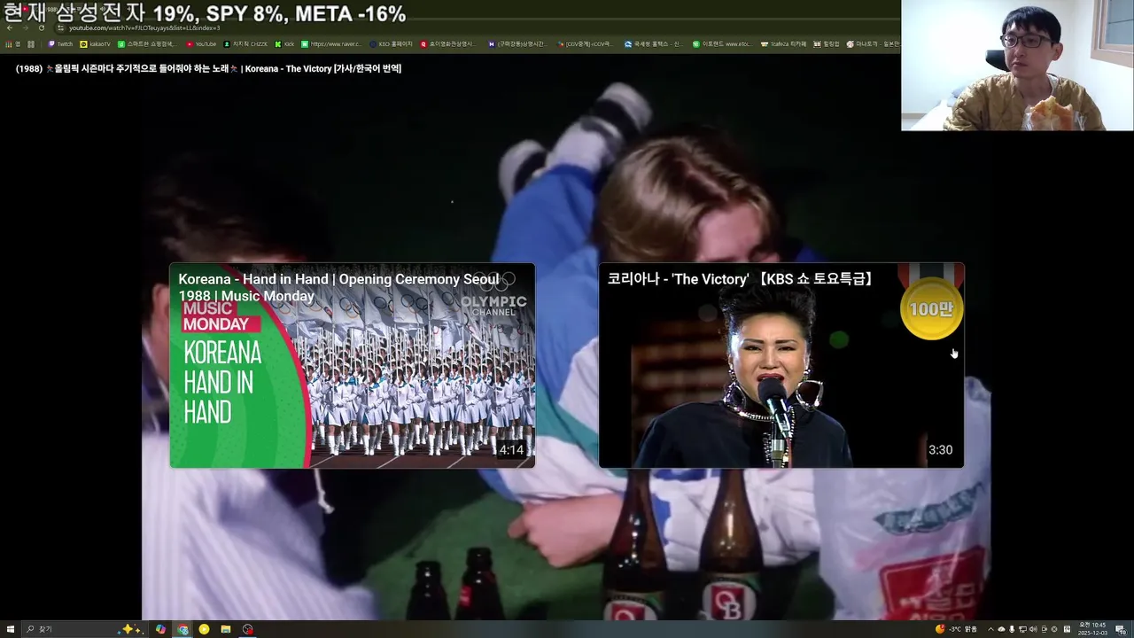Click the Korean IME language indicator
The height and width of the screenshot is (638, 1134).
coord(1067,629)
